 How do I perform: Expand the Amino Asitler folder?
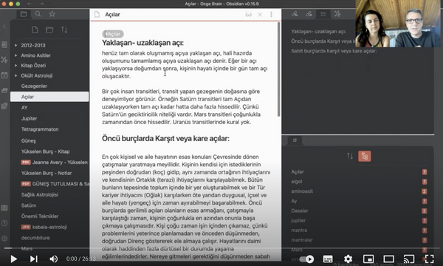(16, 55)
